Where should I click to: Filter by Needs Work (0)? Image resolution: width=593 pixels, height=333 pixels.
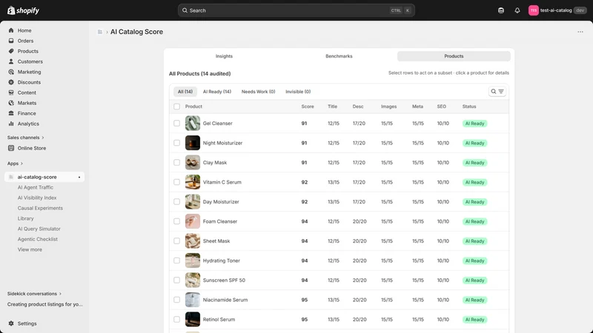(258, 92)
